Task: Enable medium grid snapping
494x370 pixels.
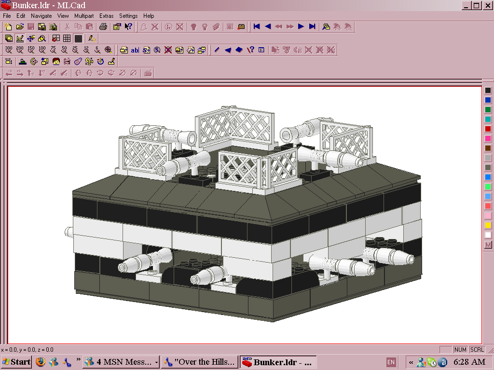Action: click(x=67, y=39)
